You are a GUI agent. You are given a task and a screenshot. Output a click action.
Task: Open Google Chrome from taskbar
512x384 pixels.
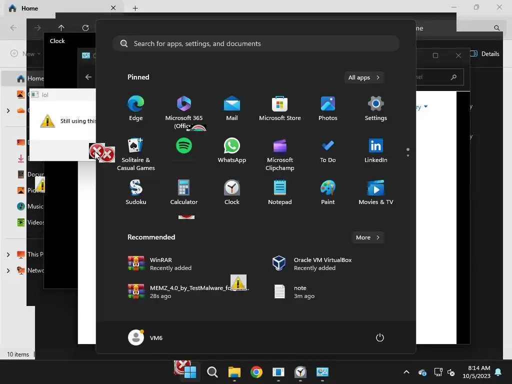click(256, 372)
